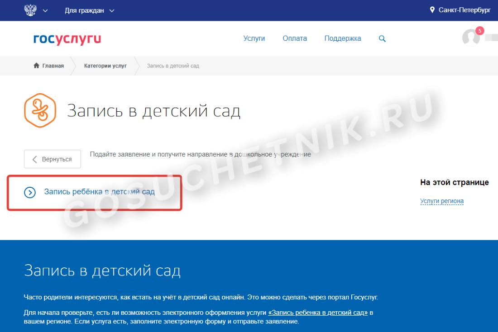Go to 'Категории услуг' breadcrumb
498x332 pixels.
point(105,66)
